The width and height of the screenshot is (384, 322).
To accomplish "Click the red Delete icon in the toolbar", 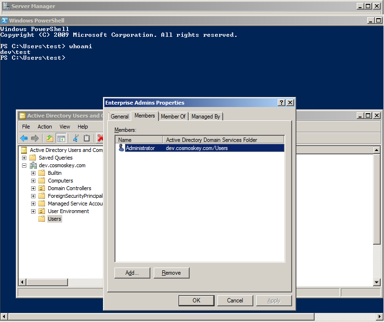I will click(101, 138).
